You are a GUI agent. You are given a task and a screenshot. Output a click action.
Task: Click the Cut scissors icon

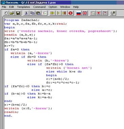(x=26, y=13)
